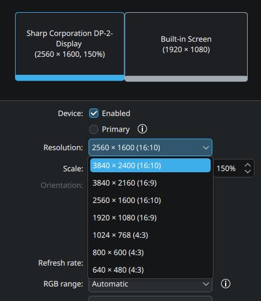Viewport: 261px width, 301px height.
Task: Open the RGB range Automatic dropdown
Action: pos(150,284)
